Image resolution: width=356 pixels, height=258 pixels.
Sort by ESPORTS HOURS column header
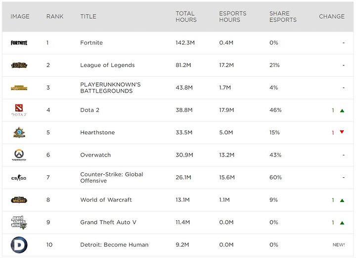point(233,17)
